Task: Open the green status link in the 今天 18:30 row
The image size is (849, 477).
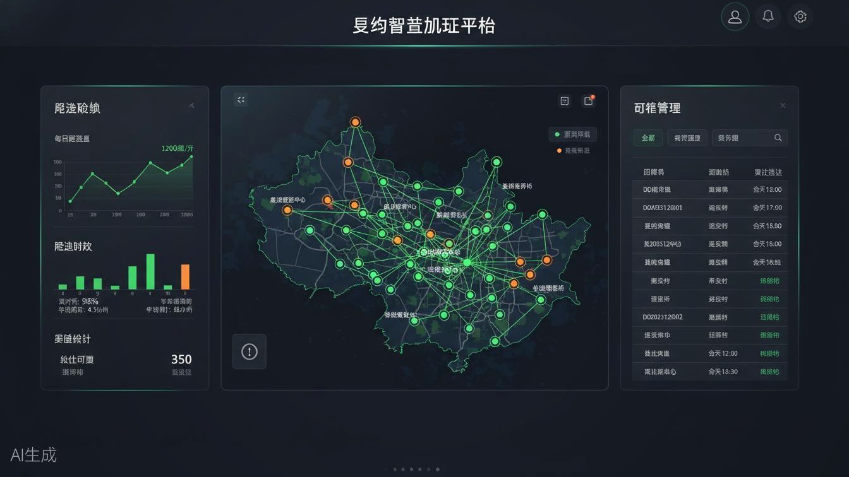Action: point(769,372)
